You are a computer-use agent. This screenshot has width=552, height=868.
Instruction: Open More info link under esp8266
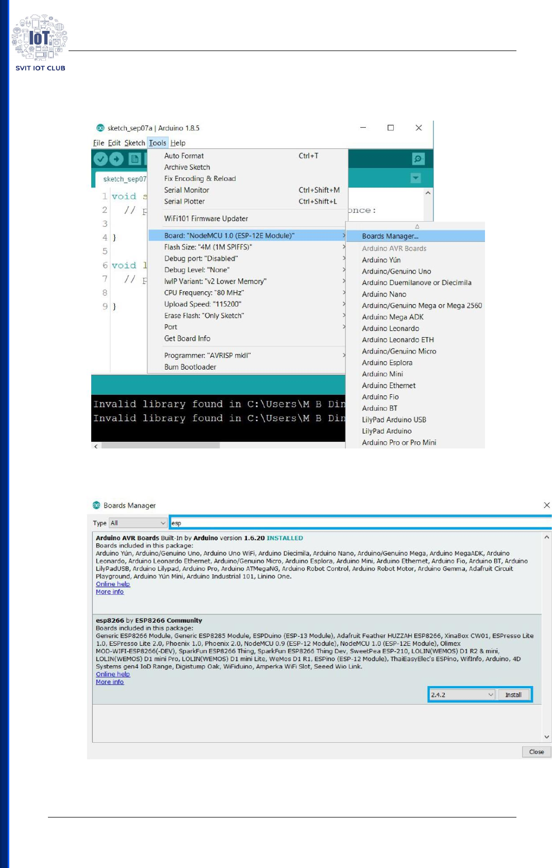(110, 682)
